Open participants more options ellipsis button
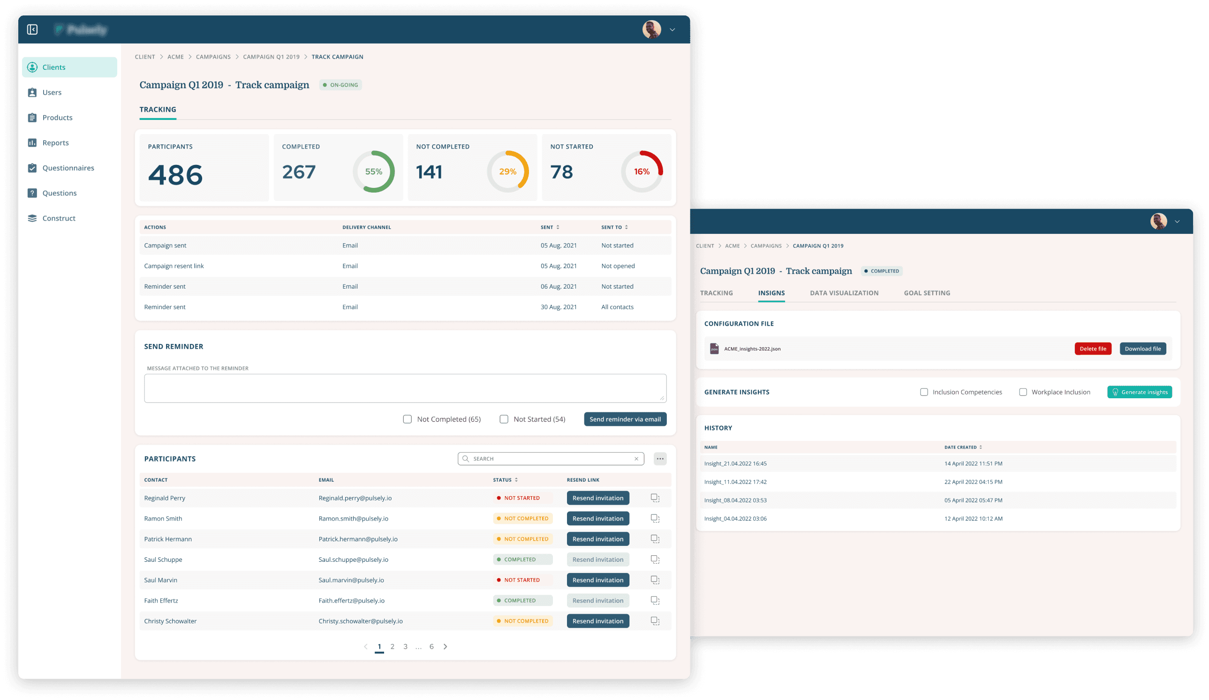Image resolution: width=1209 pixels, height=700 pixels. (x=660, y=459)
